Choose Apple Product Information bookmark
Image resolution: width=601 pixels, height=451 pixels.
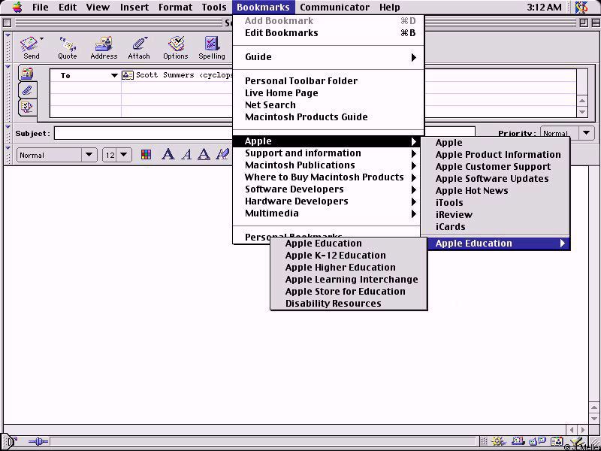tap(495, 155)
